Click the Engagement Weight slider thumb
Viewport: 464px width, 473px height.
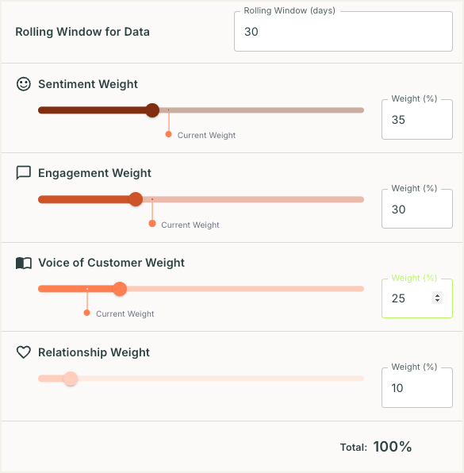click(x=136, y=199)
